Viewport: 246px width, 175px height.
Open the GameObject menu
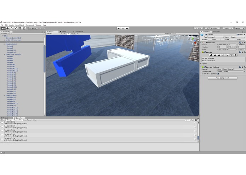click(x=19, y=25)
